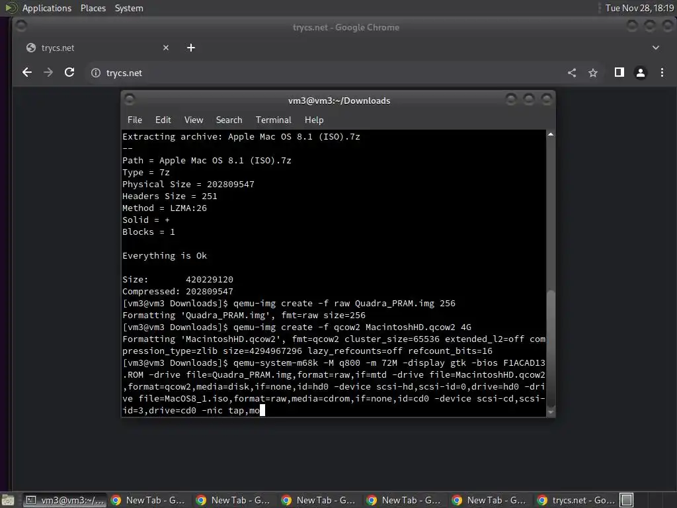The width and height of the screenshot is (677, 508).
Task: Switch to trycs.net - Google Chrome taskbar entry
Action: (x=577, y=500)
